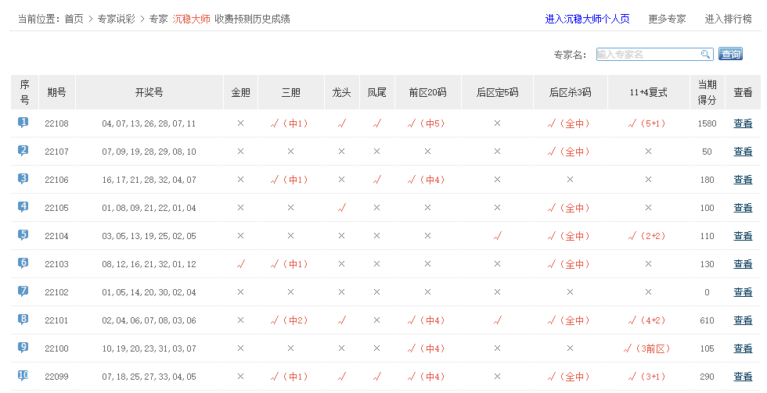Click rank badge number 5 icon
Viewport: 767px width, 393px height.
(23, 235)
